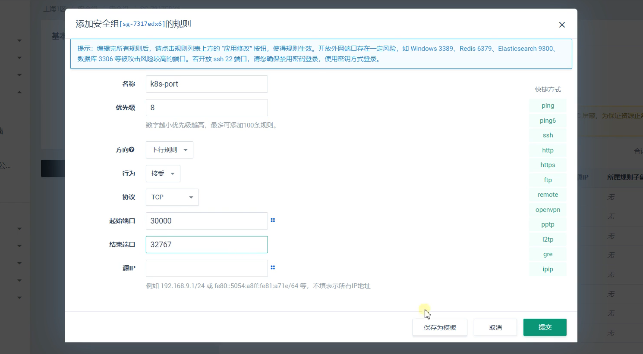This screenshot has width=643, height=354.
Task: Apply the l2tp shortcut
Action: [x=548, y=239]
